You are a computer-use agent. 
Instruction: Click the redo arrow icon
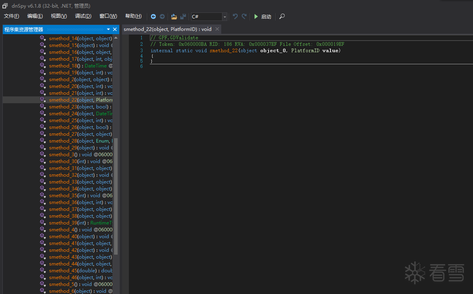click(244, 16)
